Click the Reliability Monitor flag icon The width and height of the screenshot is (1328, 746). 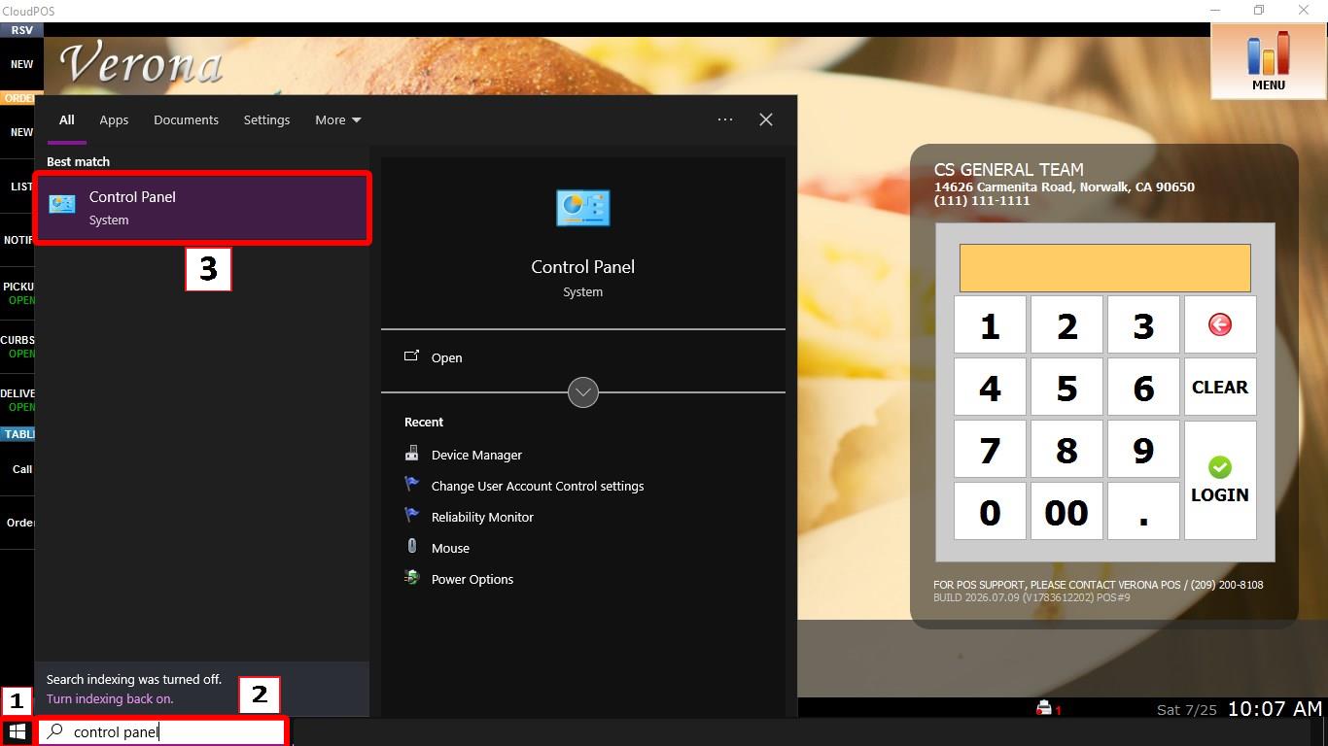(411, 516)
